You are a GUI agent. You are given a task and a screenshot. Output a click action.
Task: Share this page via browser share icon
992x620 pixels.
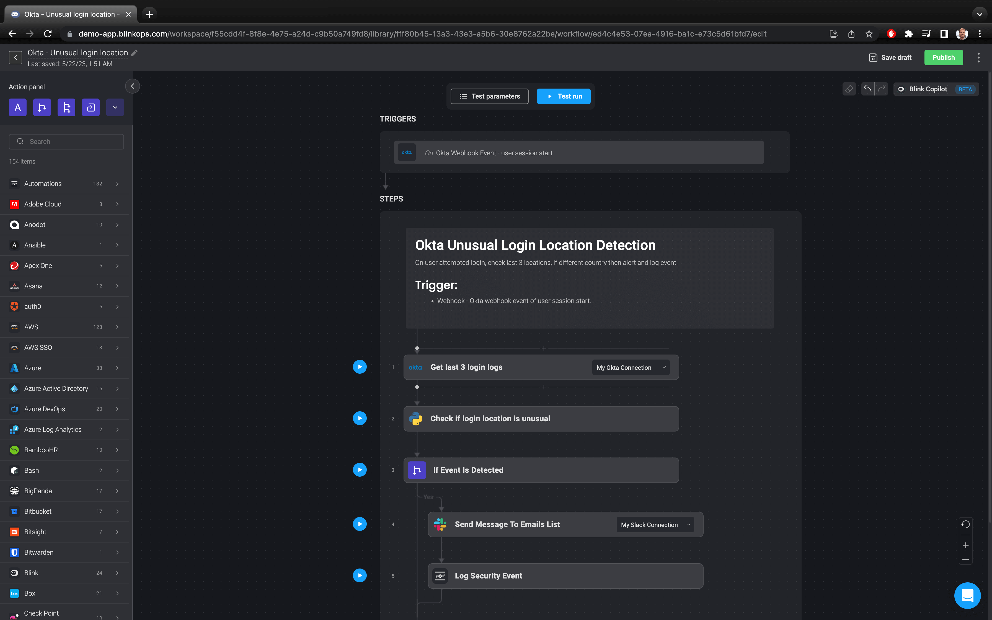851,34
